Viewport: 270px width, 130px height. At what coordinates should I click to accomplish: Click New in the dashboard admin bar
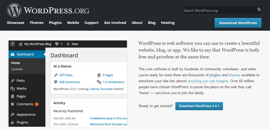point(75,44)
